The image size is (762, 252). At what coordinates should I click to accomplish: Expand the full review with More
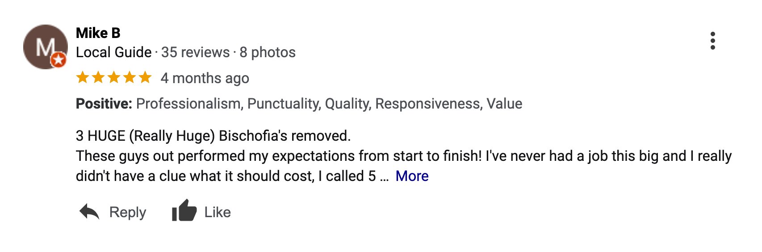click(412, 176)
